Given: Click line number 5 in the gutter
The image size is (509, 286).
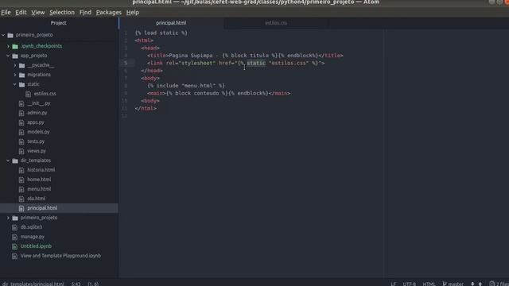Looking at the screenshot, I should [x=126, y=63].
